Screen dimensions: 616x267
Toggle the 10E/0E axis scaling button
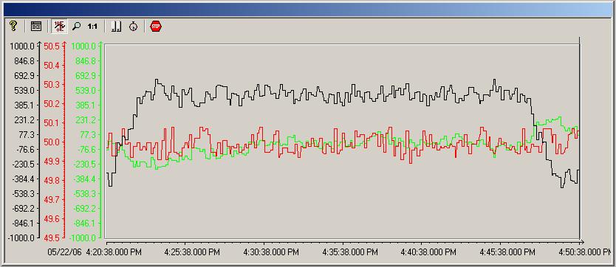tap(60, 27)
